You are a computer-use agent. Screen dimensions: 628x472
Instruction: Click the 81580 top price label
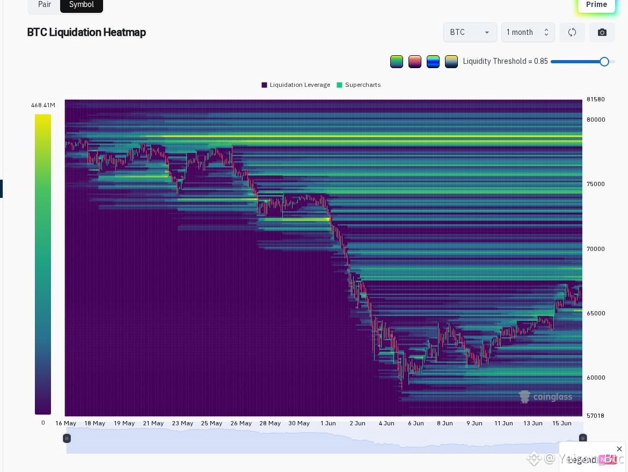[x=596, y=99]
